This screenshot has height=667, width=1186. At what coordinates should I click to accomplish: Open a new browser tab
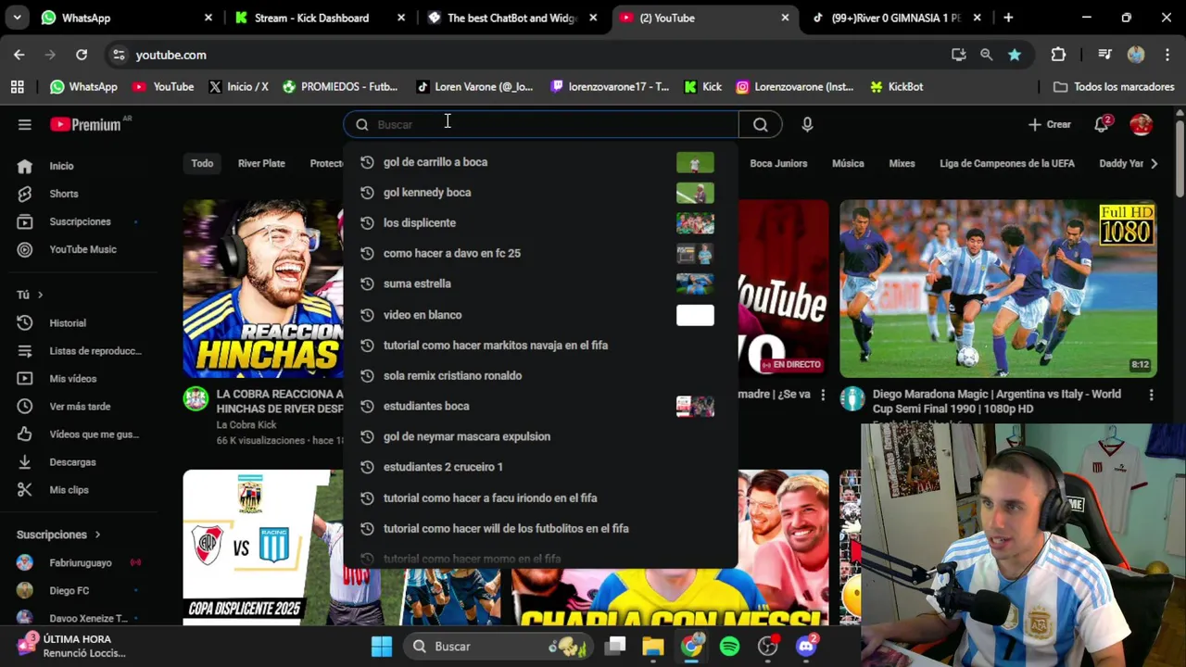click(1008, 18)
